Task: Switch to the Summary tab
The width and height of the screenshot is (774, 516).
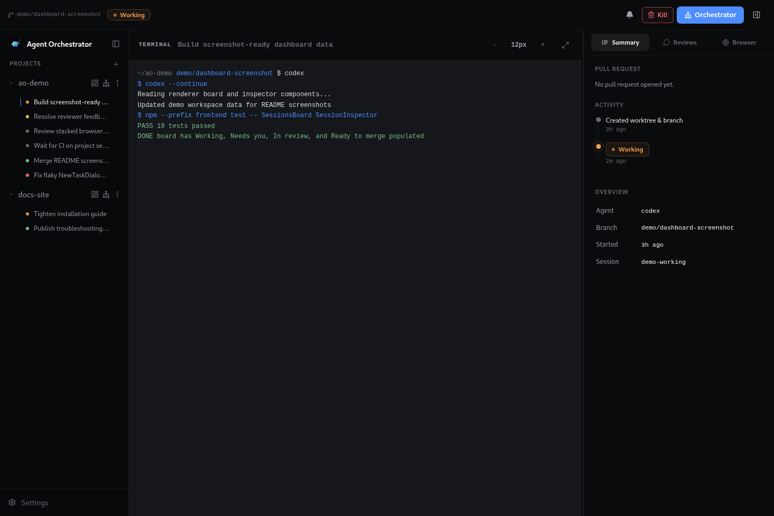Action: point(620,42)
